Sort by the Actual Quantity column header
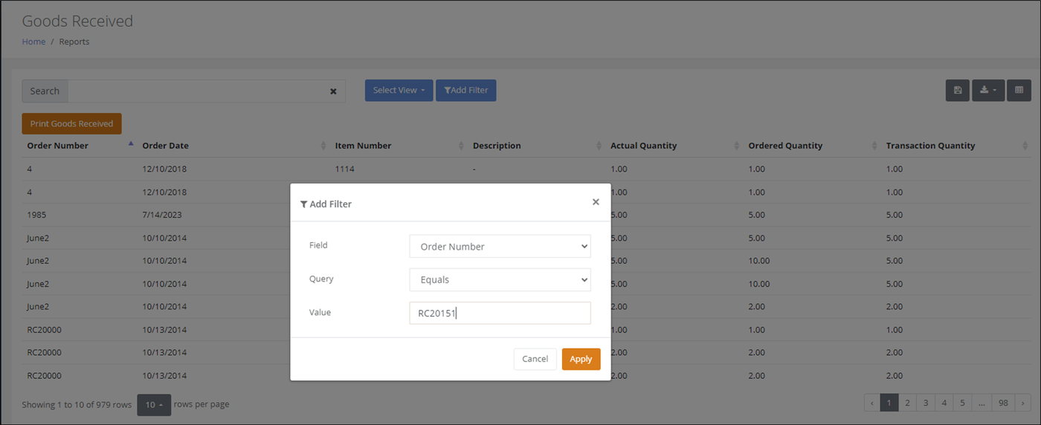 [674, 146]
